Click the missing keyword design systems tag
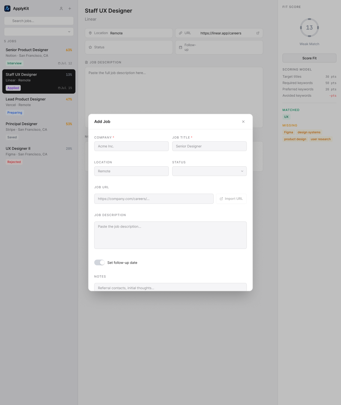This screenshot has height=405, width=341. pos(309,132)
